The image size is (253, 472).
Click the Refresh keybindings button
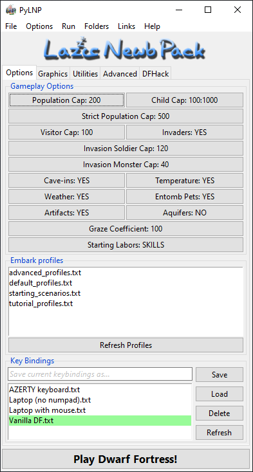[220, 432]
